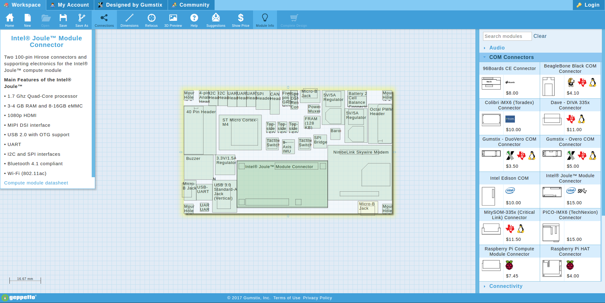Select the NimbeLink Skywire Modem module
605x303 pixels.
click(x=360, y=173)
